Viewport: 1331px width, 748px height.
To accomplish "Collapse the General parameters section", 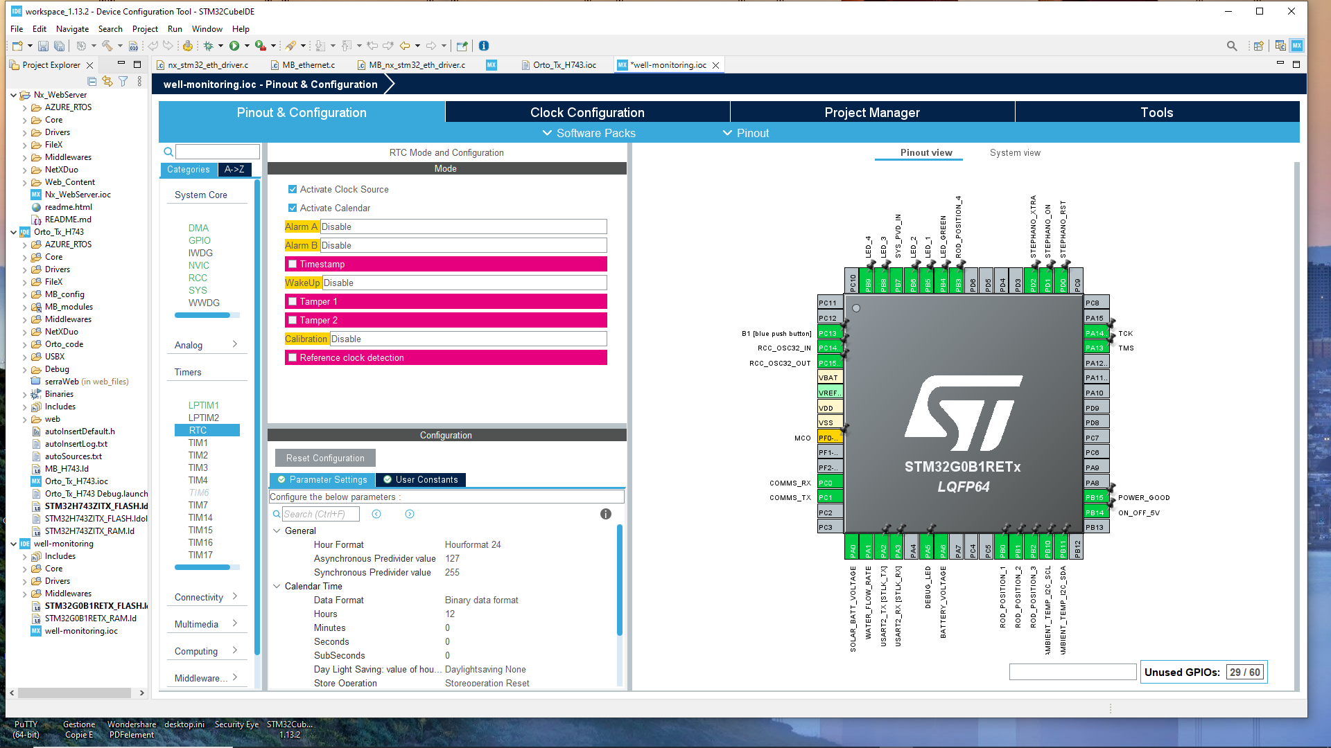I will 277,531.
